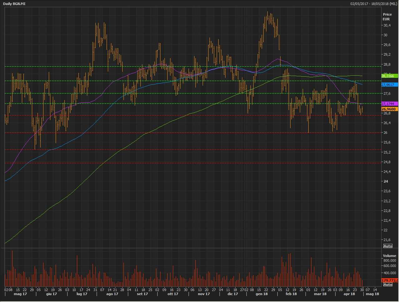Click the Daily BGN.MI chart title
The width and height of the screenshot is (399, 302).
point(15,4)
